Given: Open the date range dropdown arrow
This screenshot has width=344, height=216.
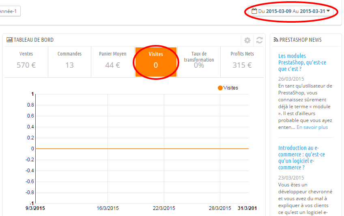Looking at the screenshot, I should point(328,11).
